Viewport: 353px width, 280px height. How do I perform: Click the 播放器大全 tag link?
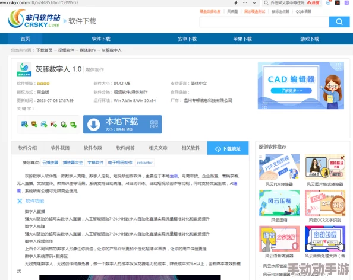point(73,163)
